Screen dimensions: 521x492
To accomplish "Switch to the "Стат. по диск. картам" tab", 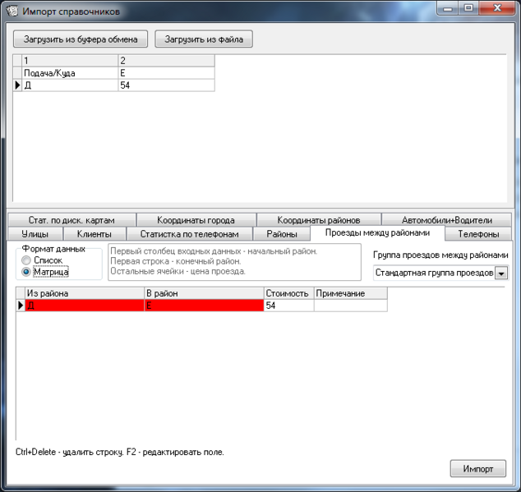I will [x=71, y=220].
